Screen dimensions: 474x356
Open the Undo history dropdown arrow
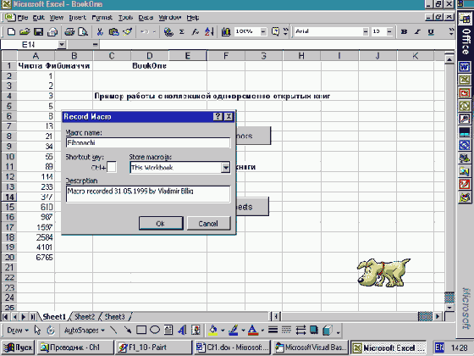coord(154,31)
